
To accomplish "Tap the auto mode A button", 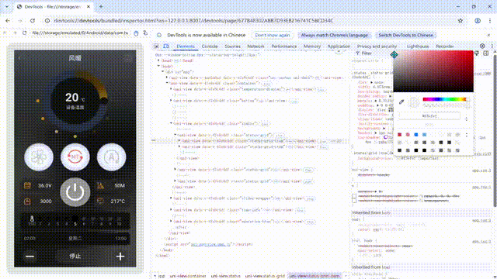I will (112, 157).
